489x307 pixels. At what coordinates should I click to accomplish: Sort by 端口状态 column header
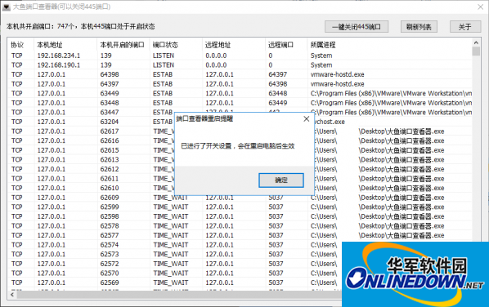[x=176, y=45]
